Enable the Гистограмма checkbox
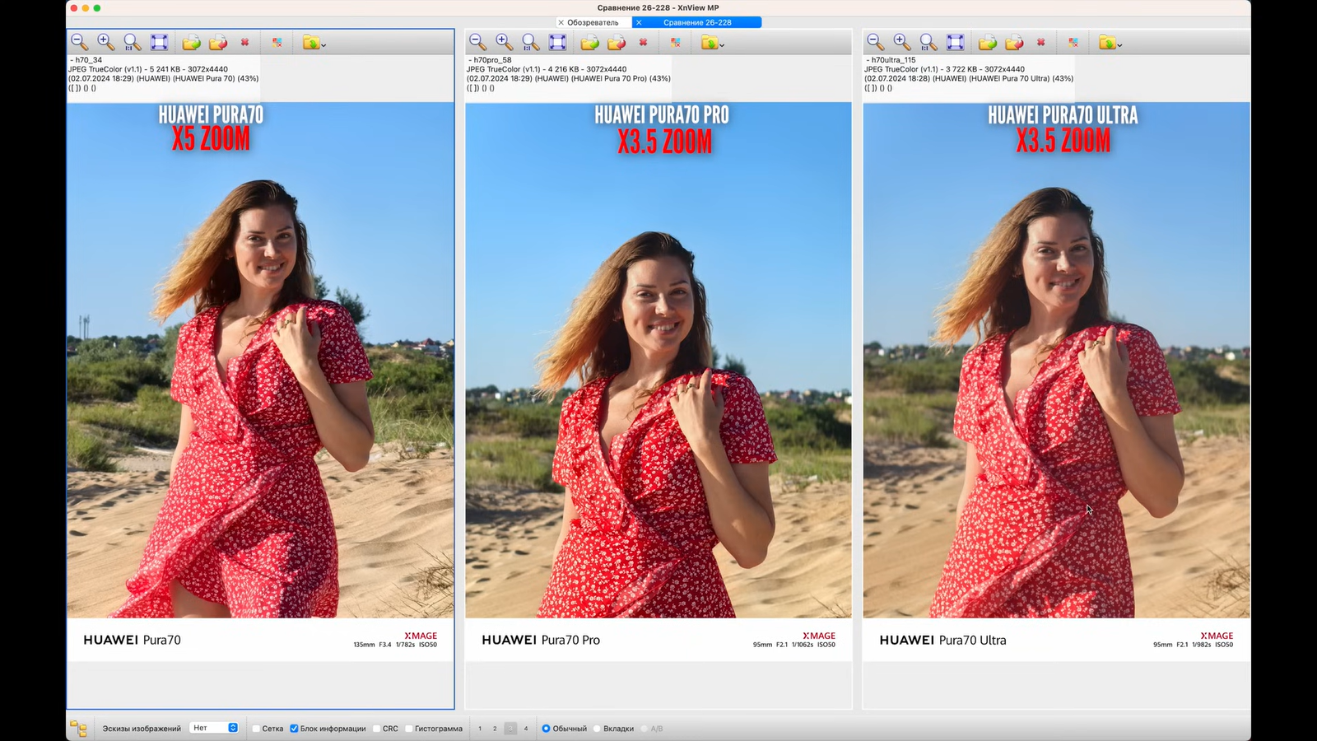Image resolution: width=1317 pixels, height=741 pixels. pos(409,729)
